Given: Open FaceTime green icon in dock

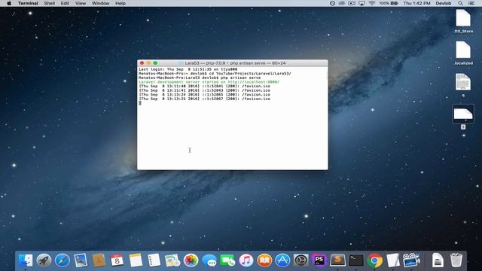Looking at the screenshot, I should click(227, 260).
